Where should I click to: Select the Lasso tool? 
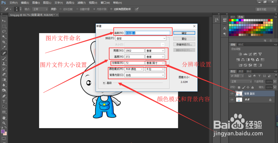coord(4,31)
